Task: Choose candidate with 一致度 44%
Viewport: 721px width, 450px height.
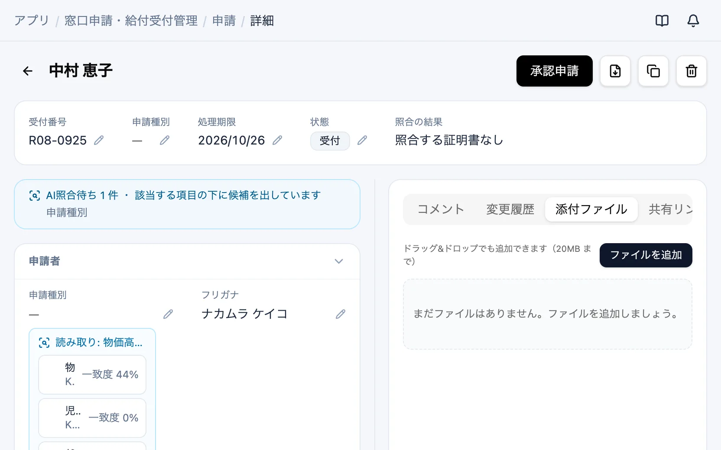Action: coord(92,375)
